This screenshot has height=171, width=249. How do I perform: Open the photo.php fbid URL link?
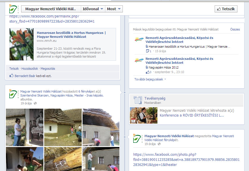[186, 159]
